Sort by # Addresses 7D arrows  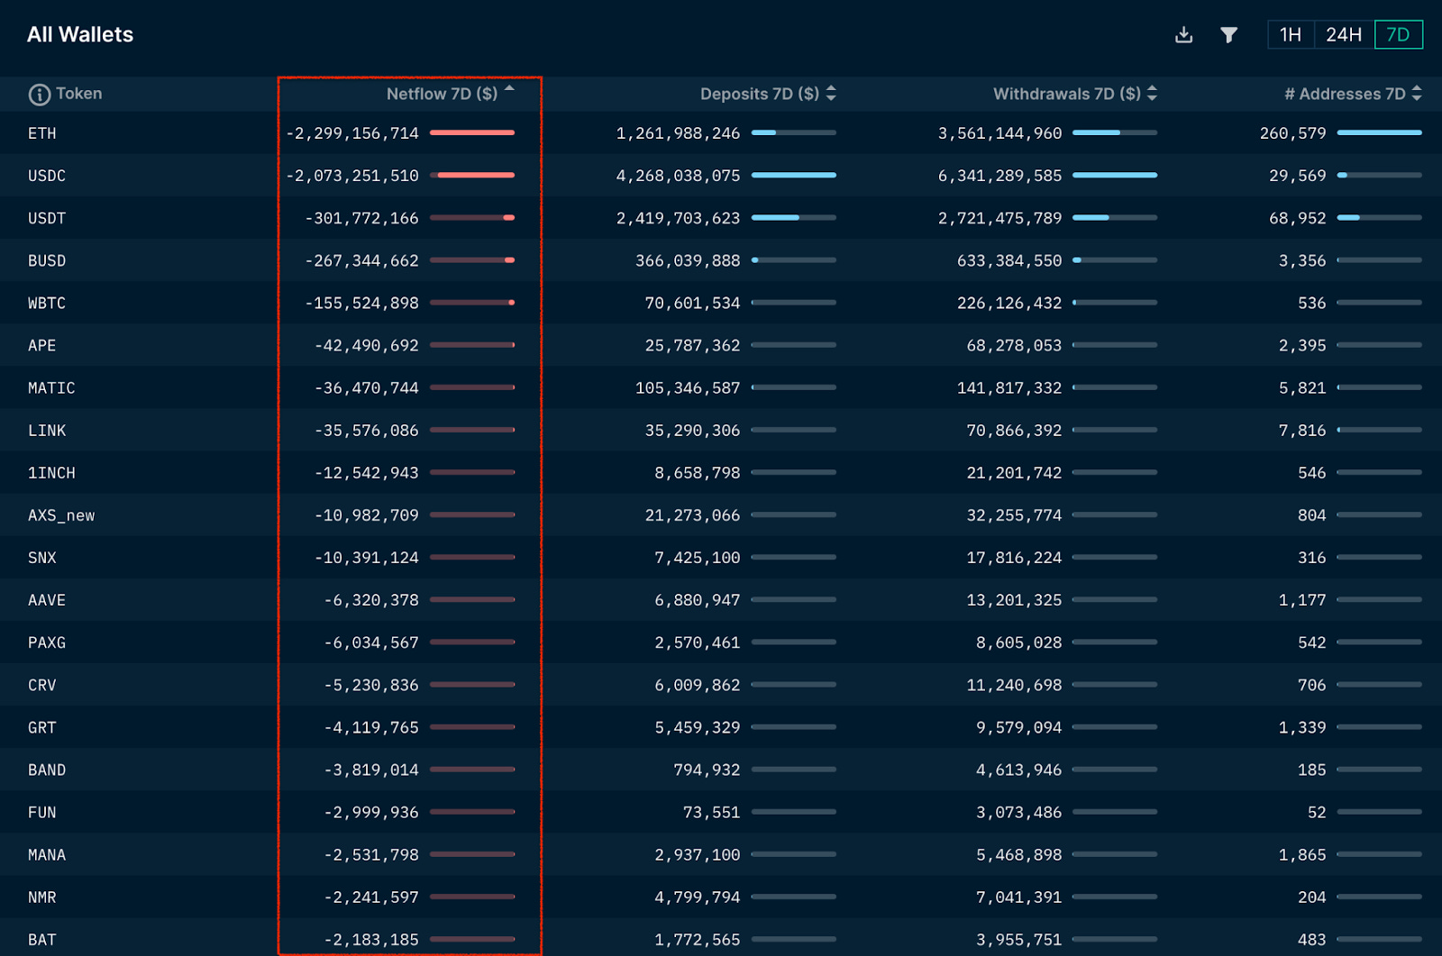[x=1417, y=94]
